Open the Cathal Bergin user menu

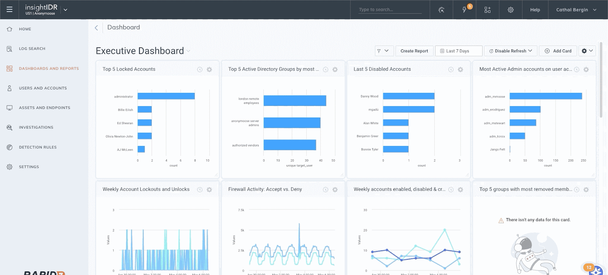[x=576, y=10]
